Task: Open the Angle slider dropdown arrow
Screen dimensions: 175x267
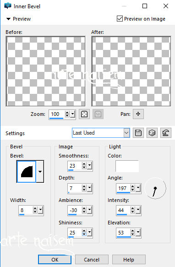Action: (x=138, y=188)
